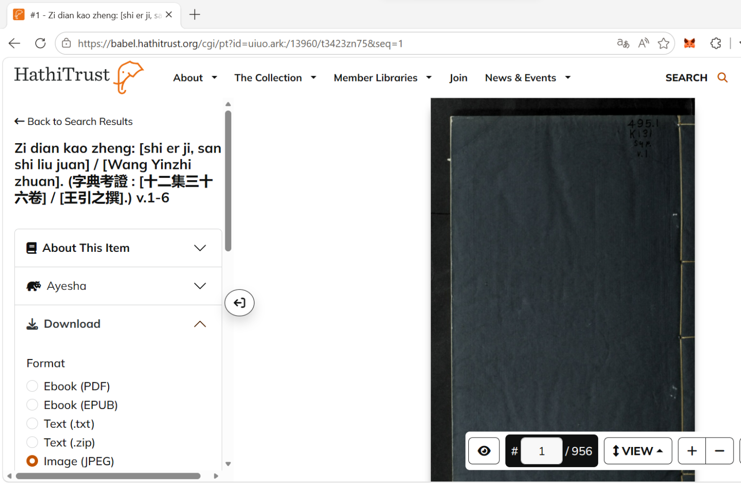Open the About dropdown menu
741x483 pixels.
[x=195, y=78]
